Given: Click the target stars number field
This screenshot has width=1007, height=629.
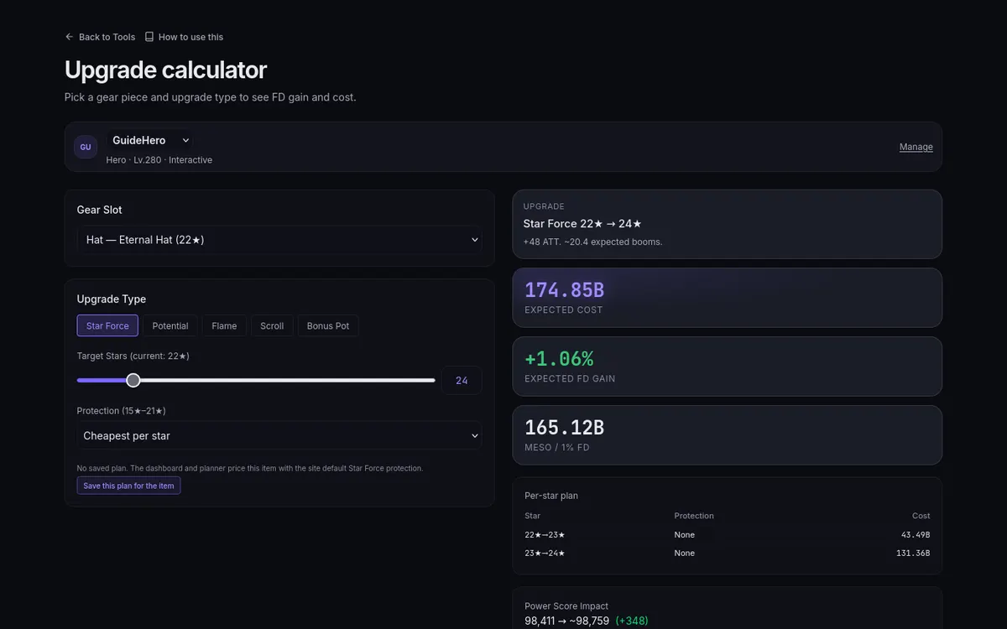Looking at the screenshot, I should (462, 380).
